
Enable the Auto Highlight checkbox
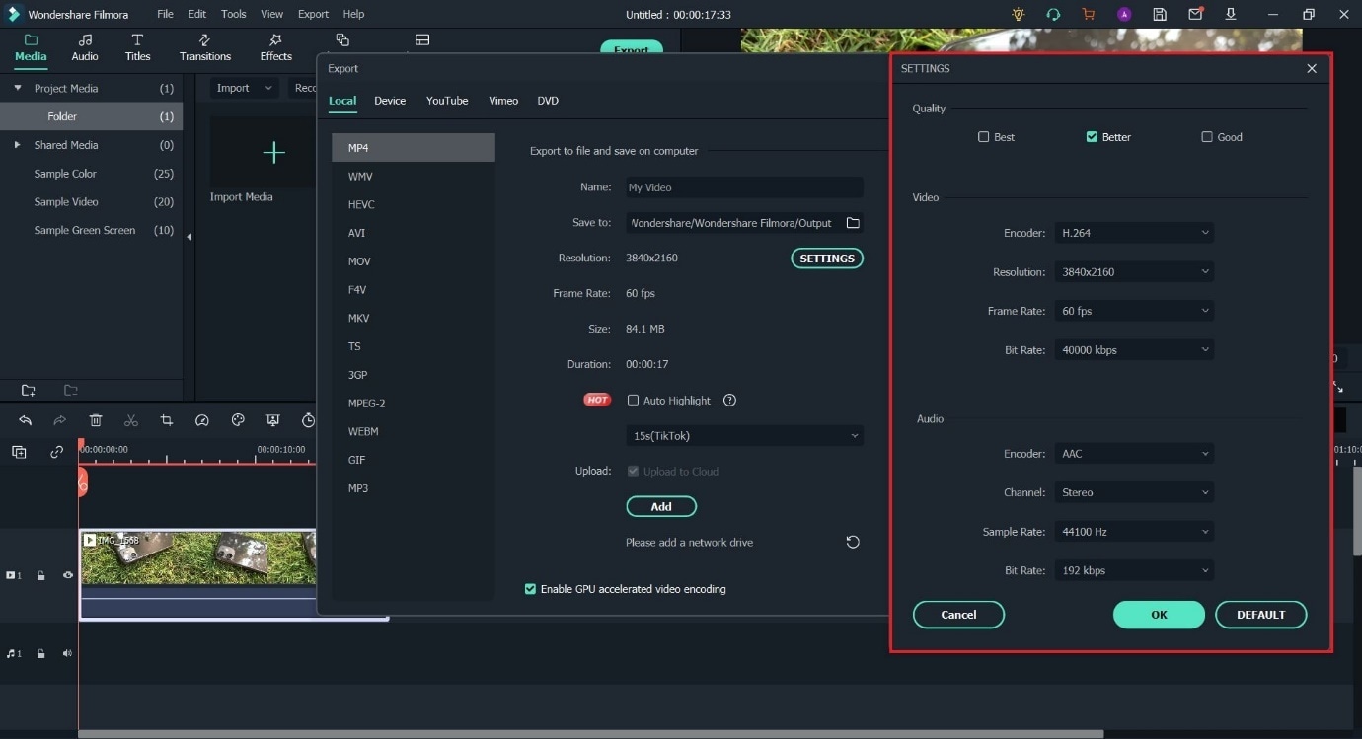634,401
